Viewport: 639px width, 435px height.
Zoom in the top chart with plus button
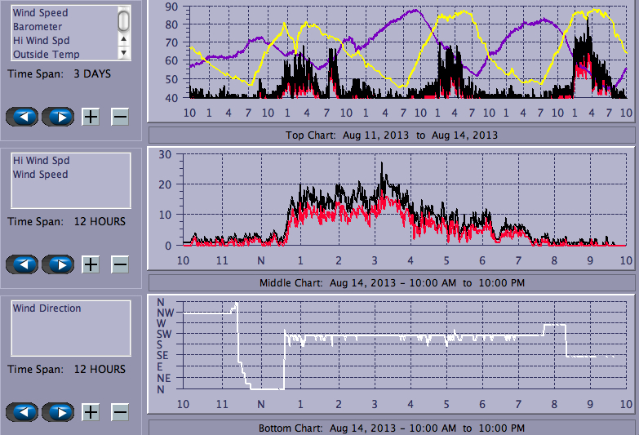click(x=91, y=116)
